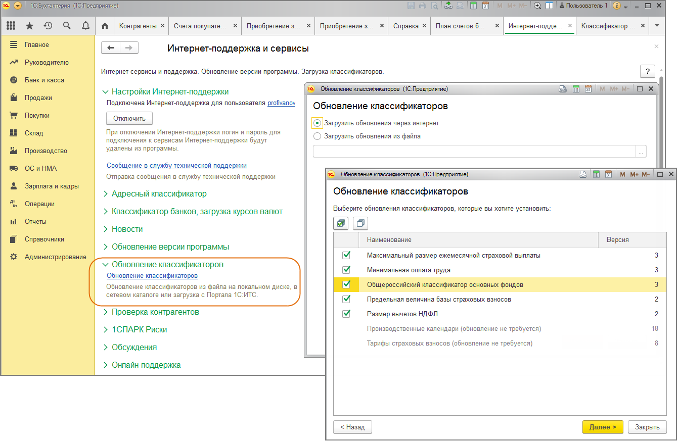Open the '?' help button
This screenshot has height=441, width=678.
(647, 71)
